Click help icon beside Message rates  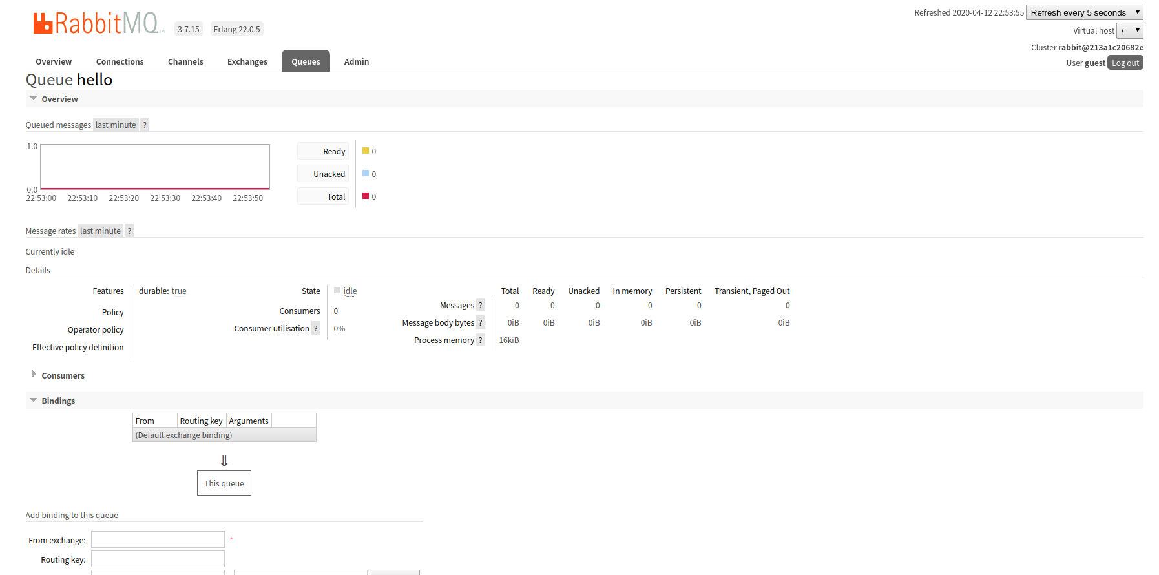tap(129, 231)
